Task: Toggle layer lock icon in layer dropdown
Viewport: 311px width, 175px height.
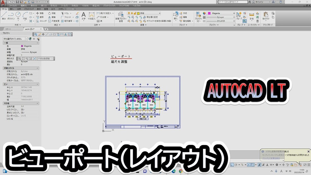Action: coord(135,13)
